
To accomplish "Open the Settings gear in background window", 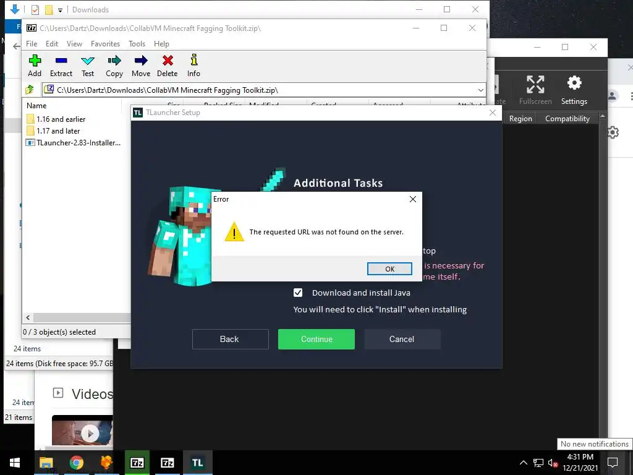I will 574,83.
